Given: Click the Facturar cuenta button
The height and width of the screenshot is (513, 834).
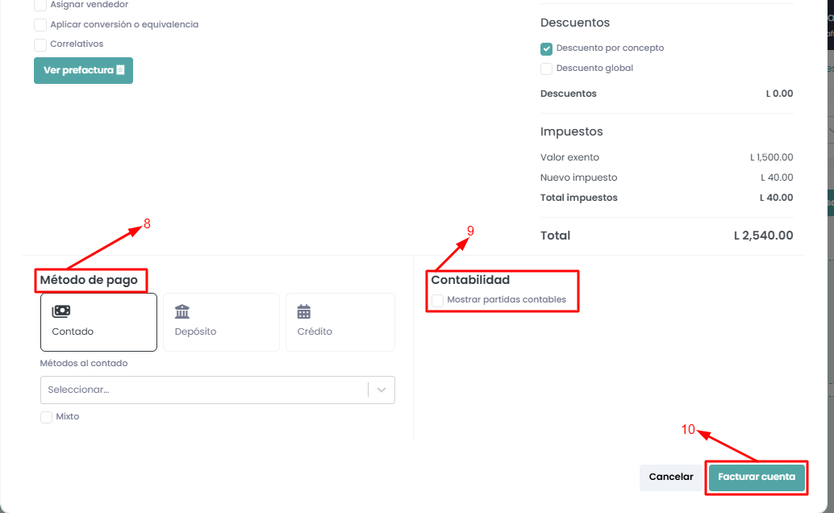Looking at the screenshot, I should [x=757, y=477].
